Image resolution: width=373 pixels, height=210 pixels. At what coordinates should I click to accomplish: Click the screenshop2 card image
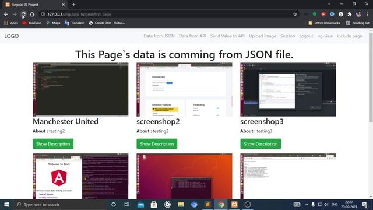184,89
